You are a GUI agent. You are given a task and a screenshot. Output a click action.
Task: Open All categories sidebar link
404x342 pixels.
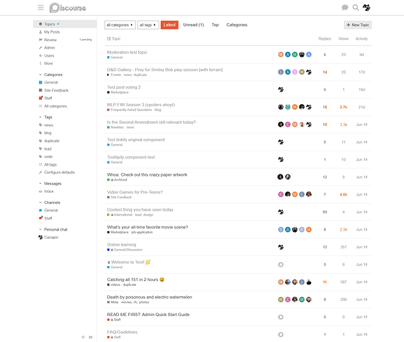pos(55,106)
